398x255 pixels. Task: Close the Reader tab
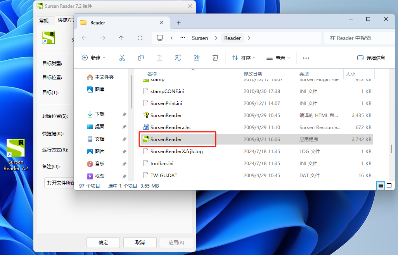pyautogui.click(x=161, y=22)
